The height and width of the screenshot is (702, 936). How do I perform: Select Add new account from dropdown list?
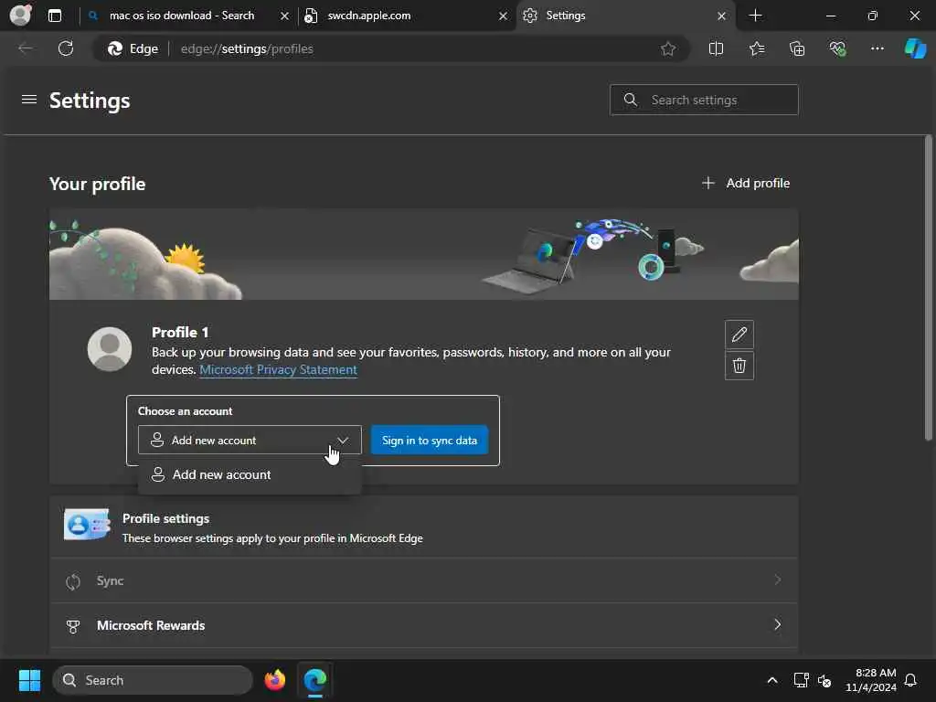click(250, 474)
